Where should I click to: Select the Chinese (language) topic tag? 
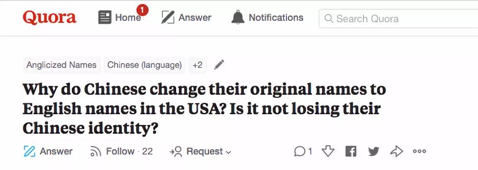[144, 65]
